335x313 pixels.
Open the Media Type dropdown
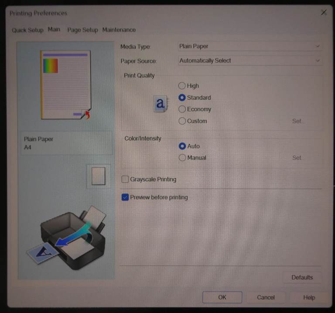coord(250,46)
